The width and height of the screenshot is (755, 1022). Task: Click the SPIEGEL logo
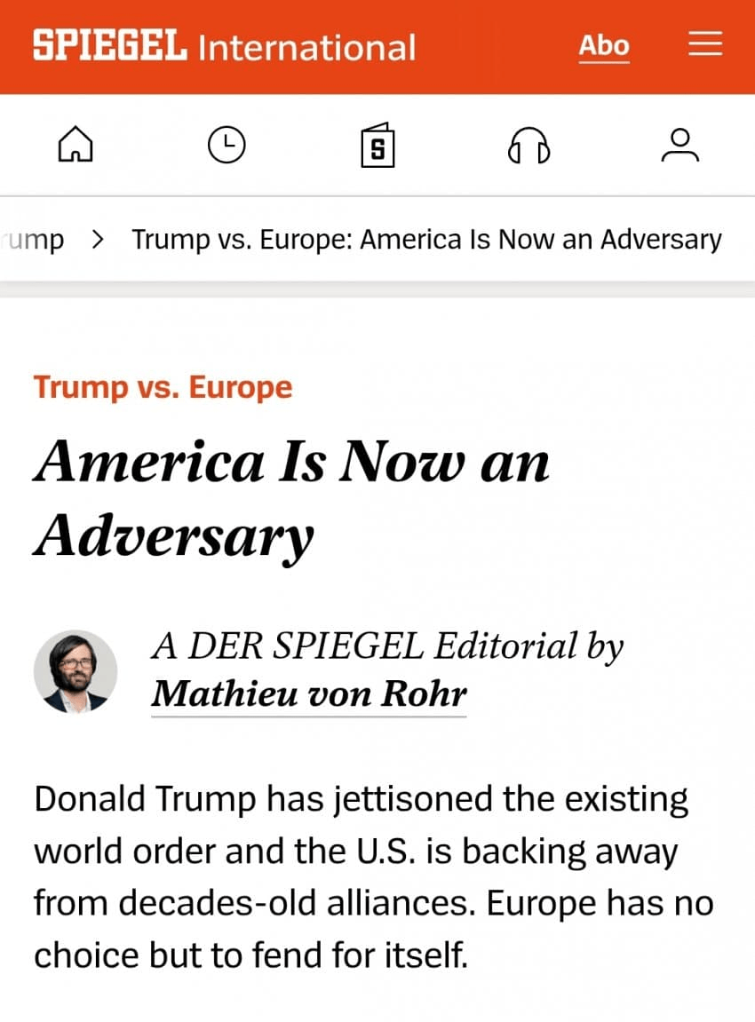110,46
